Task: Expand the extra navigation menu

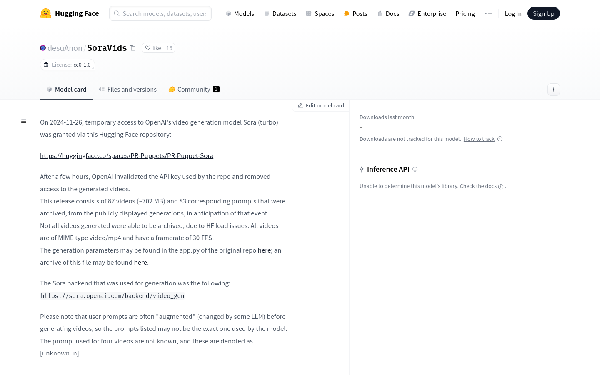Action: point(488,13)
